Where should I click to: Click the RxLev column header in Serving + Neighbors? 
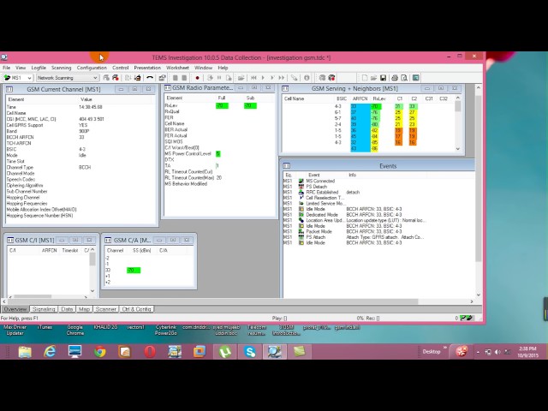tap(378, 98)
